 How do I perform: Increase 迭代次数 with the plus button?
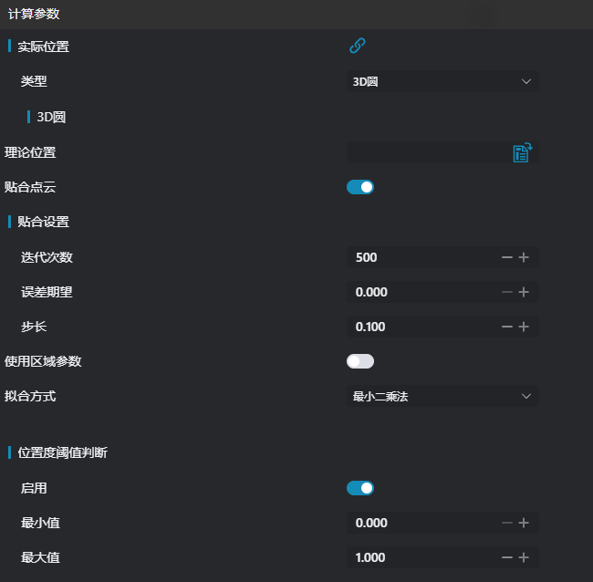(x=524, y=257)
